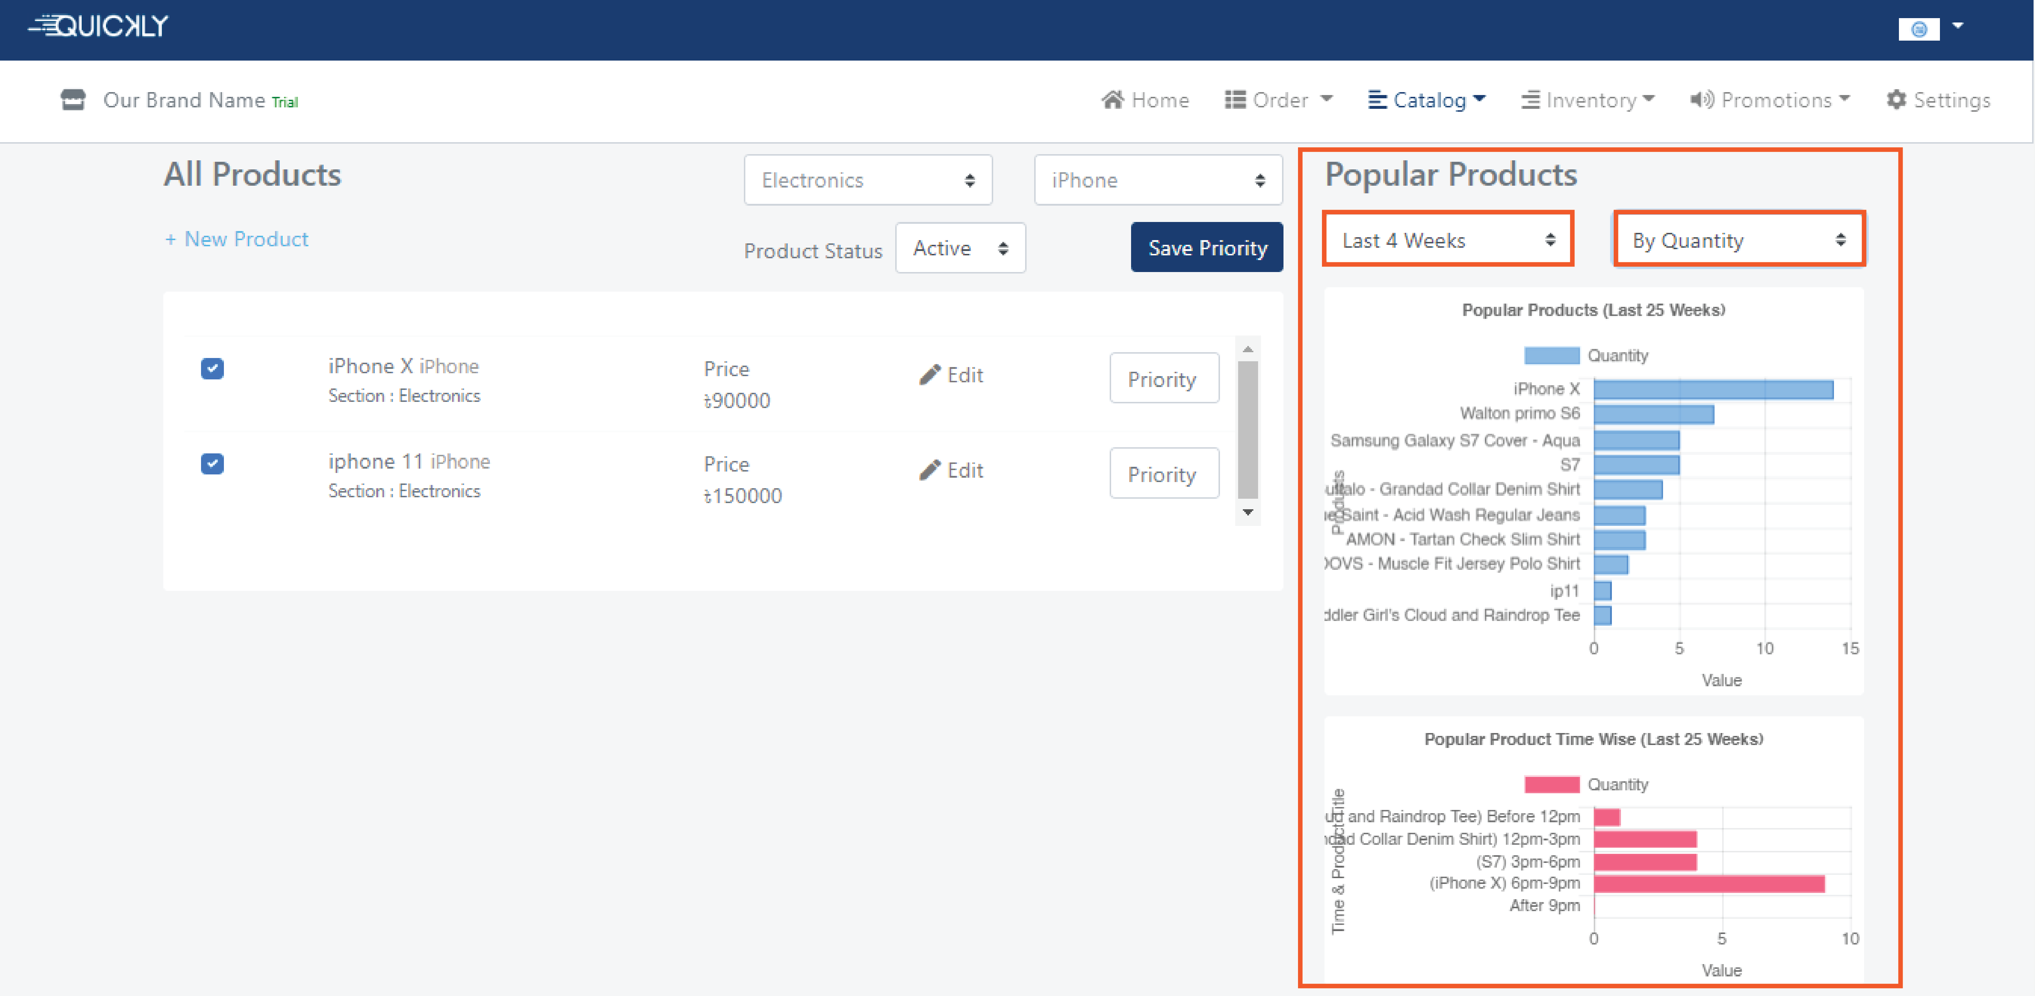
Task: Click the + New Product link
Action: click(236, 239)
